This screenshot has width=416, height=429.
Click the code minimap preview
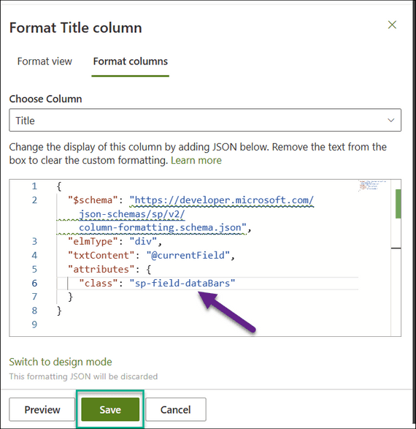pos(372,186)
